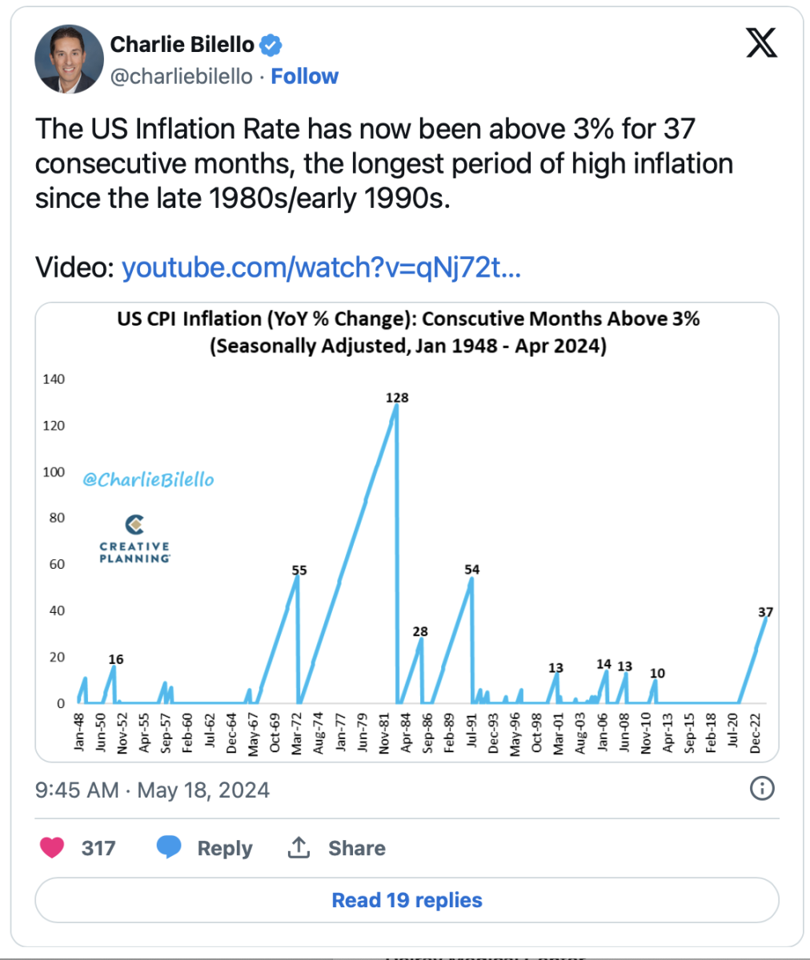
Task: Click the blue verified badge
Action: (271, 45)
